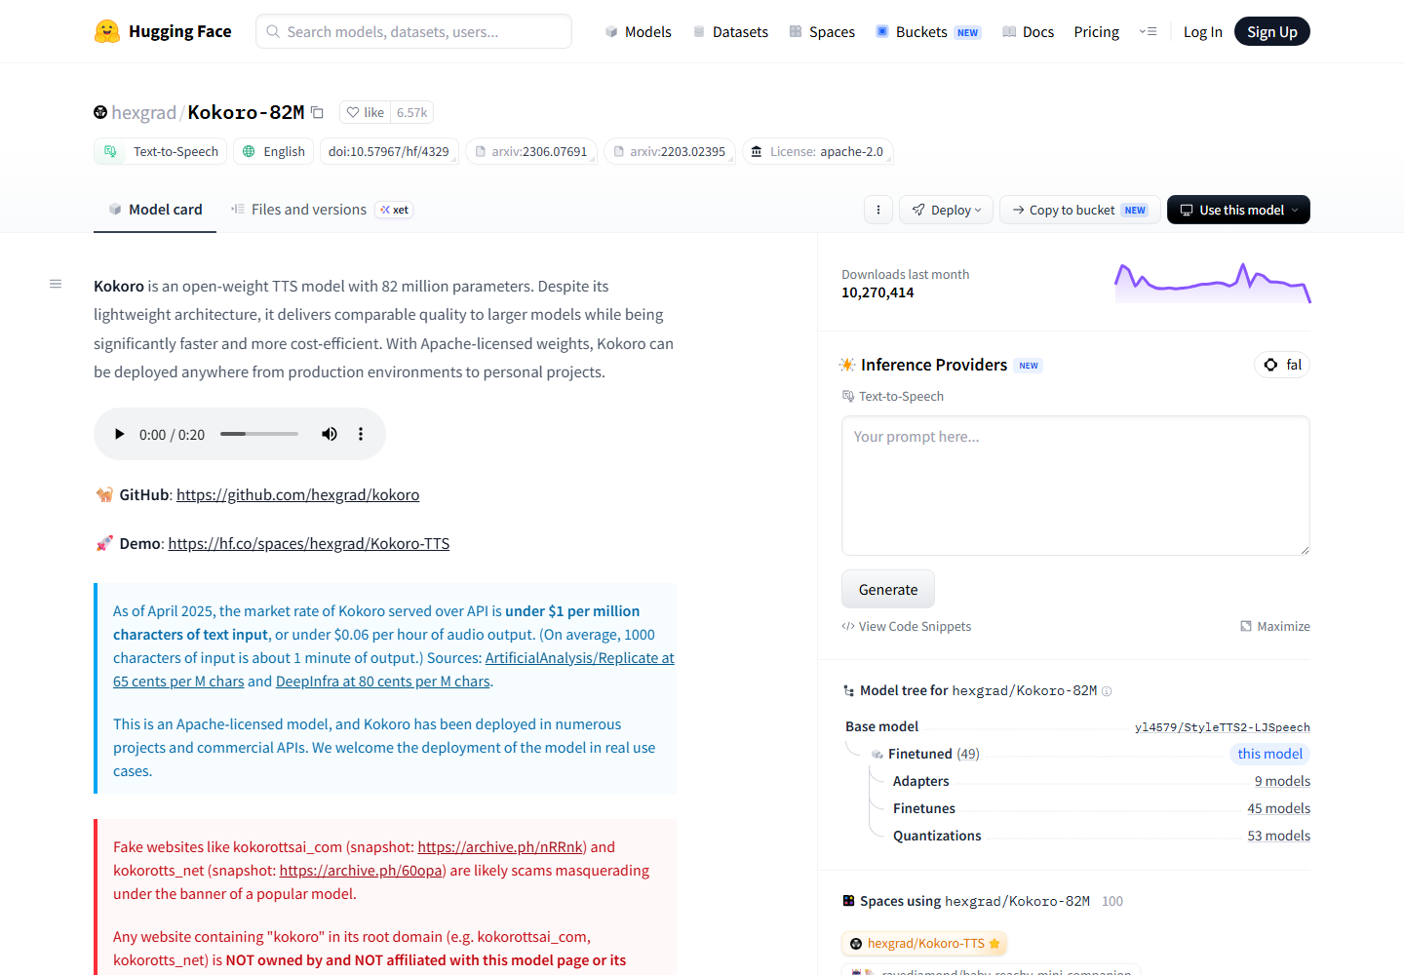This screenshot has height=975, width=1404.
Task: Click the Generate button
Action: coord(888,590)
